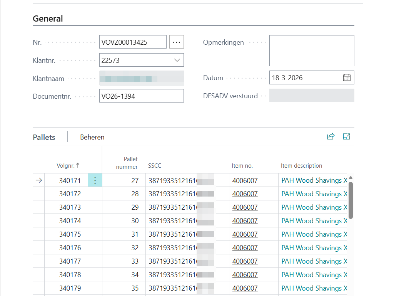Expand the Pallets list to full screen

click(x=346, y=136)
